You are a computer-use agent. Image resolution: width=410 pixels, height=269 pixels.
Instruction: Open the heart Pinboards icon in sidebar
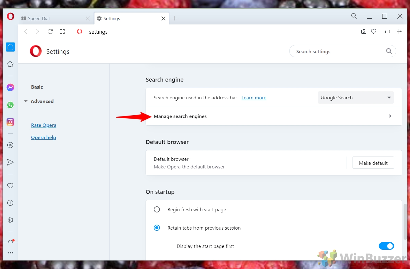click(10, 186)
